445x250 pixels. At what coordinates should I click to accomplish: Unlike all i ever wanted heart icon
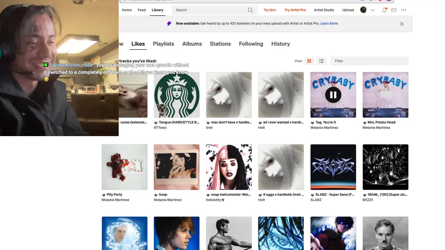click(x=260, y=123)
